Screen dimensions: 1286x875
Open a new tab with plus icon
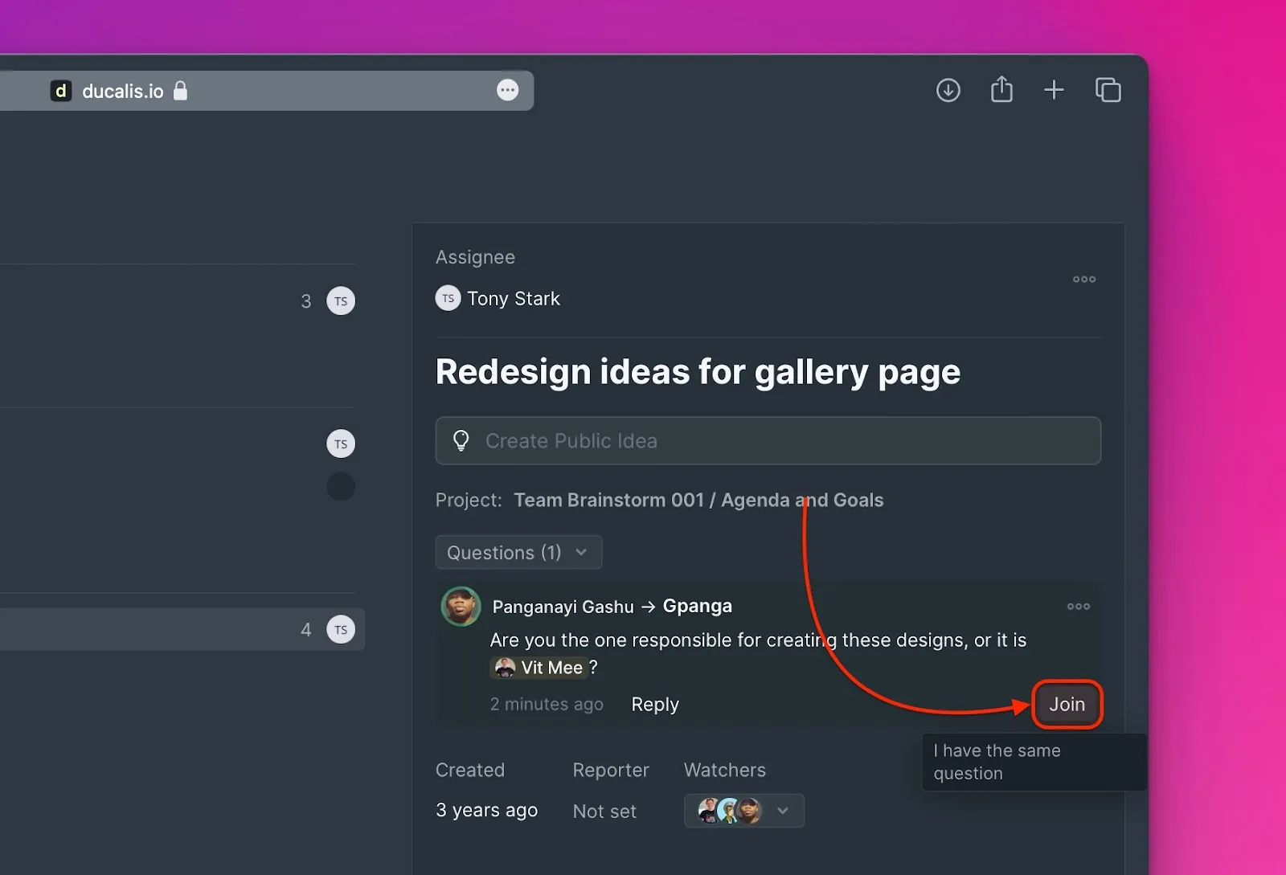click(1054, 90)
